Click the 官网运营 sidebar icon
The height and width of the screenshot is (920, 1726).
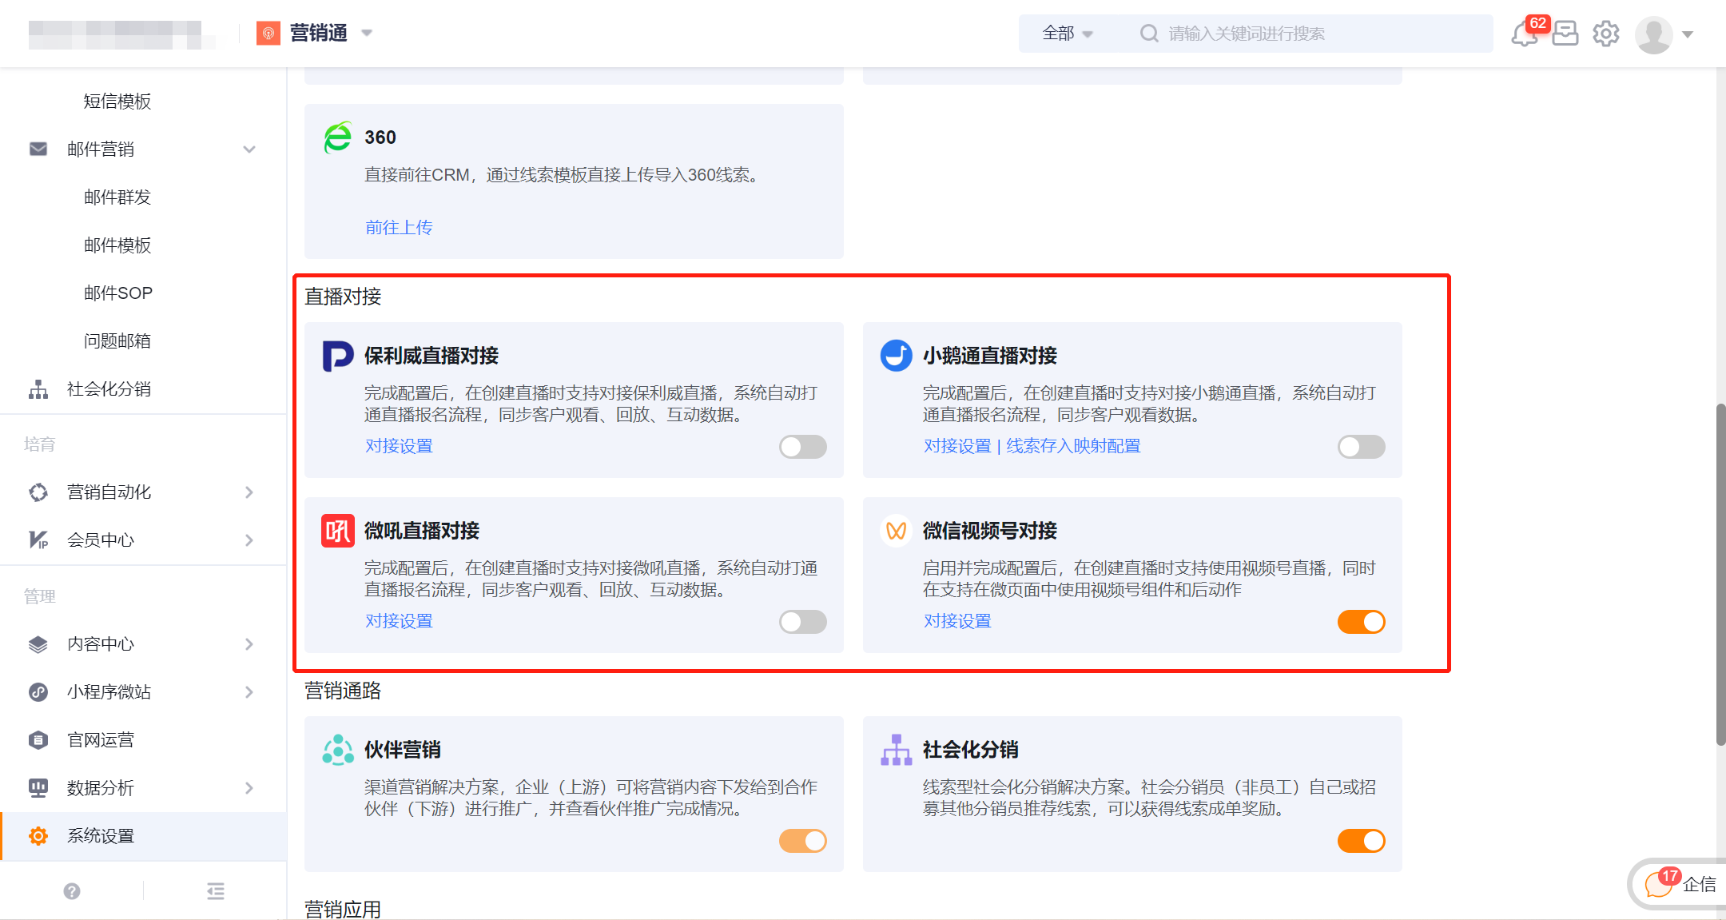(38, 740)
